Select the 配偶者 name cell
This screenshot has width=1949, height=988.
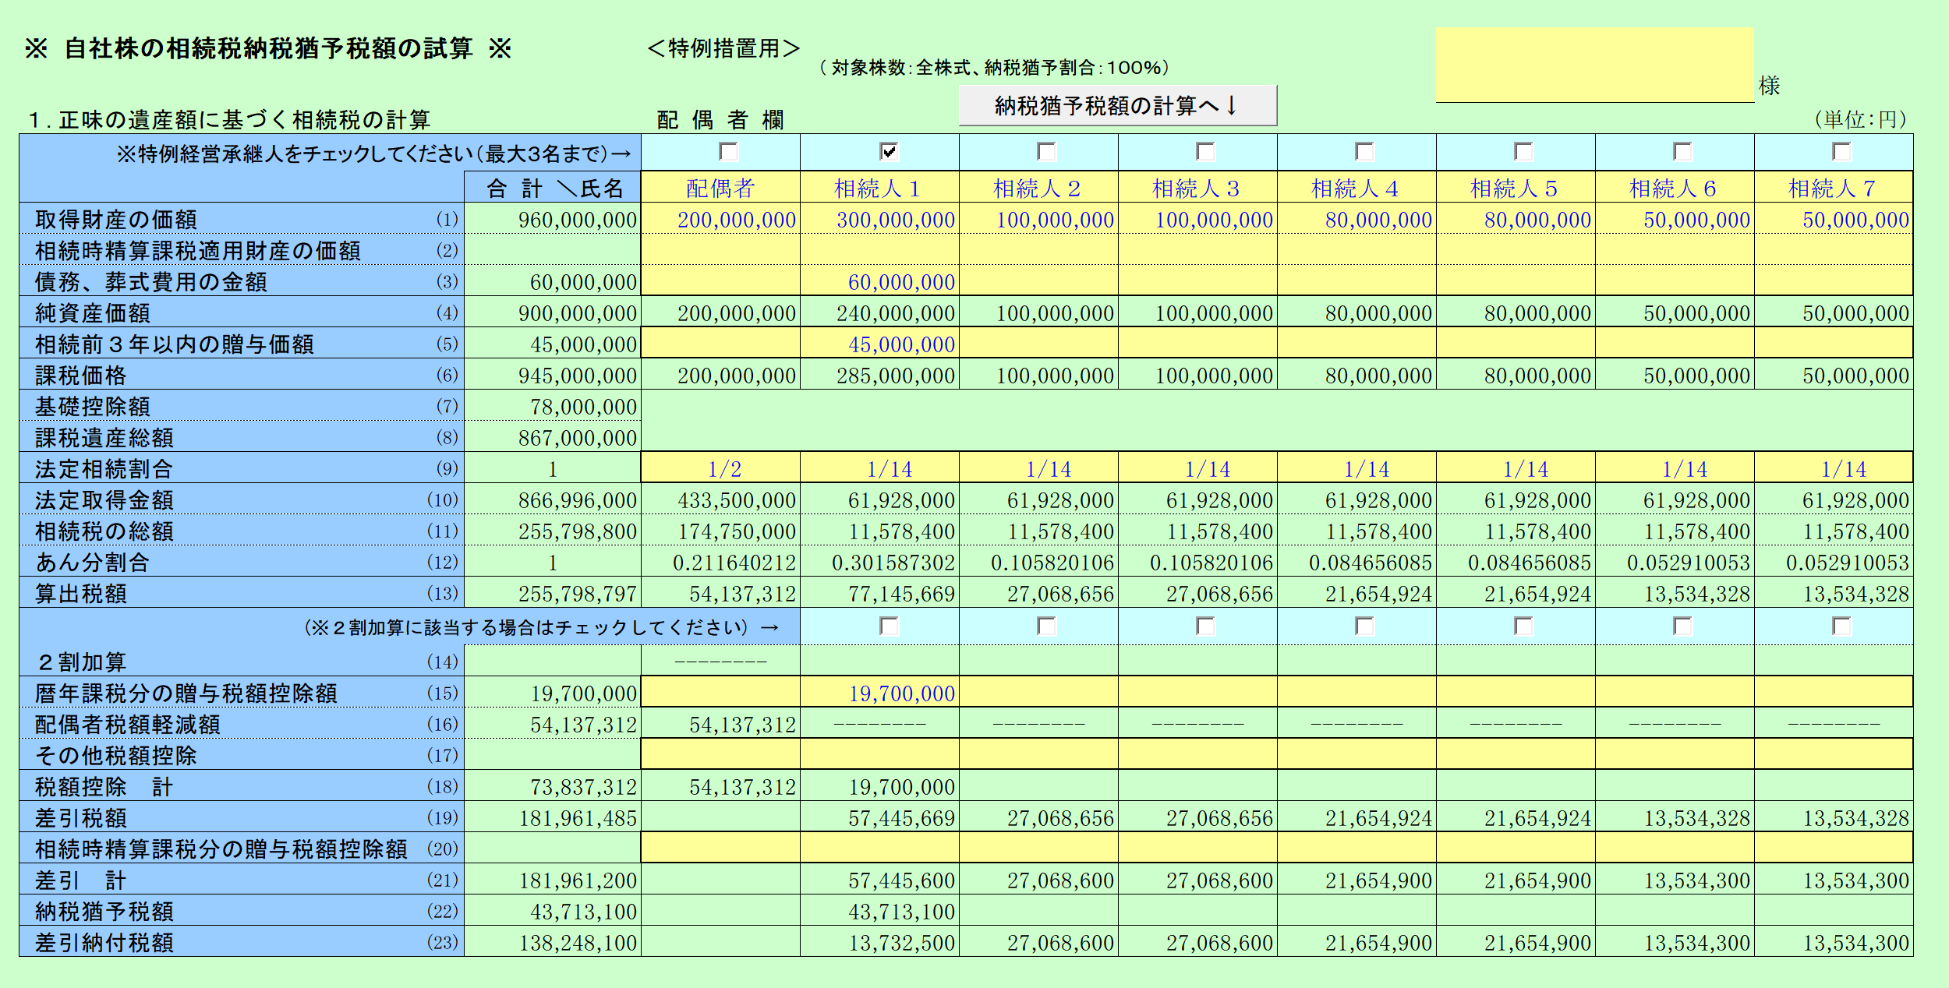[720, 188]
